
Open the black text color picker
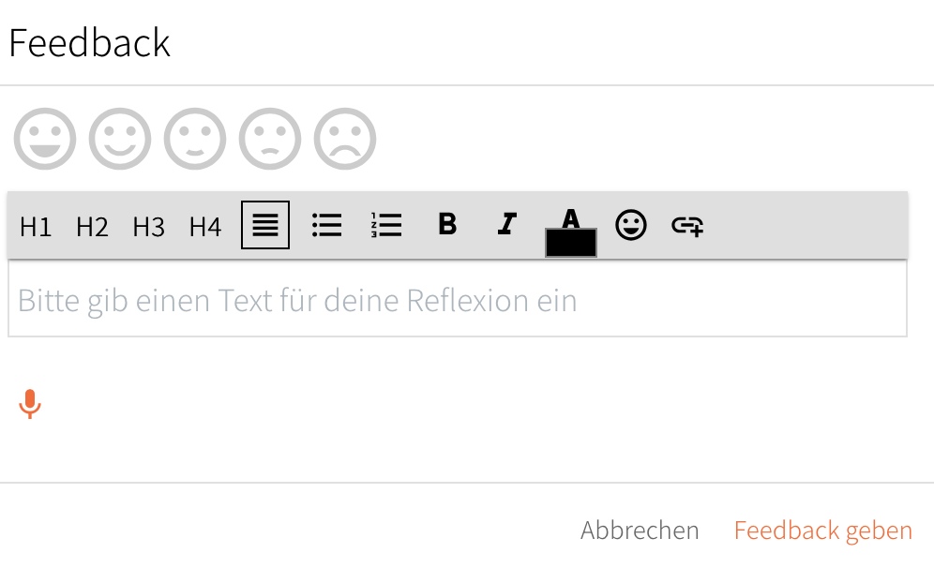coord(570,232)
